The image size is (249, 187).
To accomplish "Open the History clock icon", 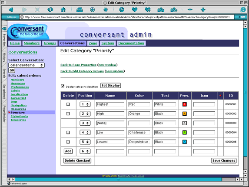I will [122, 10].
